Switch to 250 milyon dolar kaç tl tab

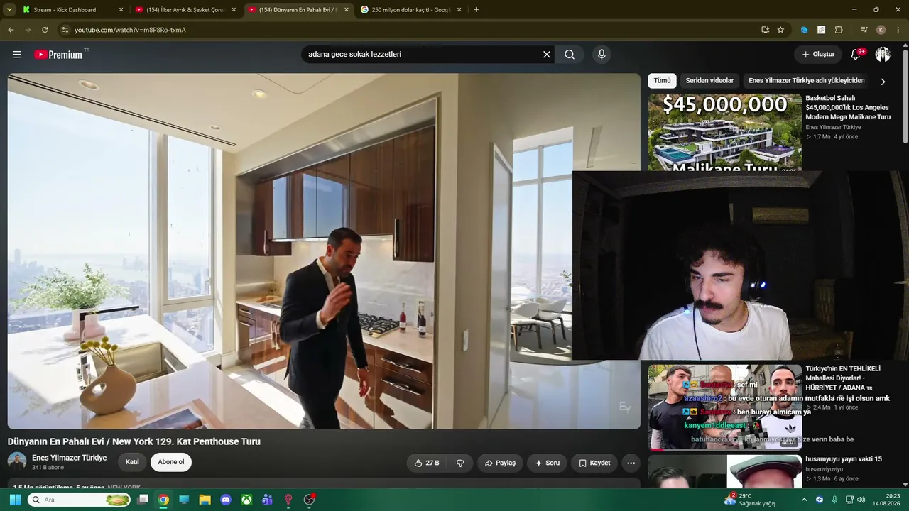pyautogui.click(x=411, y=10)
